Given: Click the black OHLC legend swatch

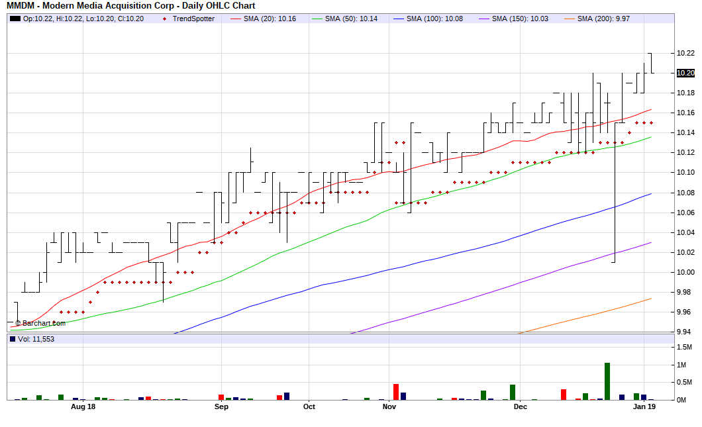Looking at the screenshot, I should pyautogui.click(x=15, y=19).
